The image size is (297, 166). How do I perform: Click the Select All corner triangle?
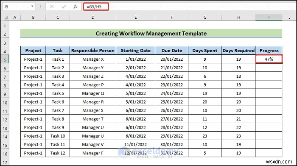6,17
